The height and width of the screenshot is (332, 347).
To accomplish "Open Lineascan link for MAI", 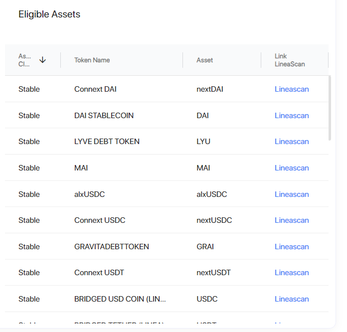I will tap(292, 168).
